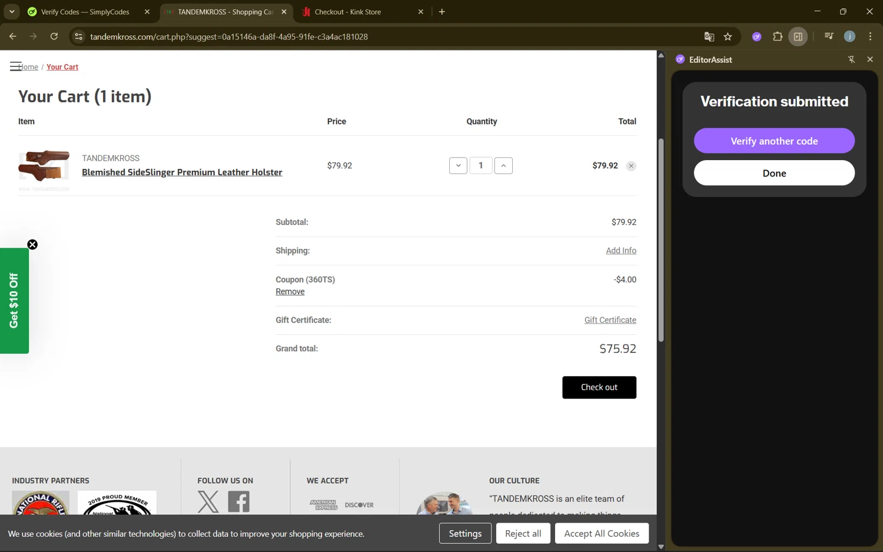The height and width of the screenshot is (552, 883).
Task: Click the EditorAssist logo icon
Action: (x=680, y=59)
